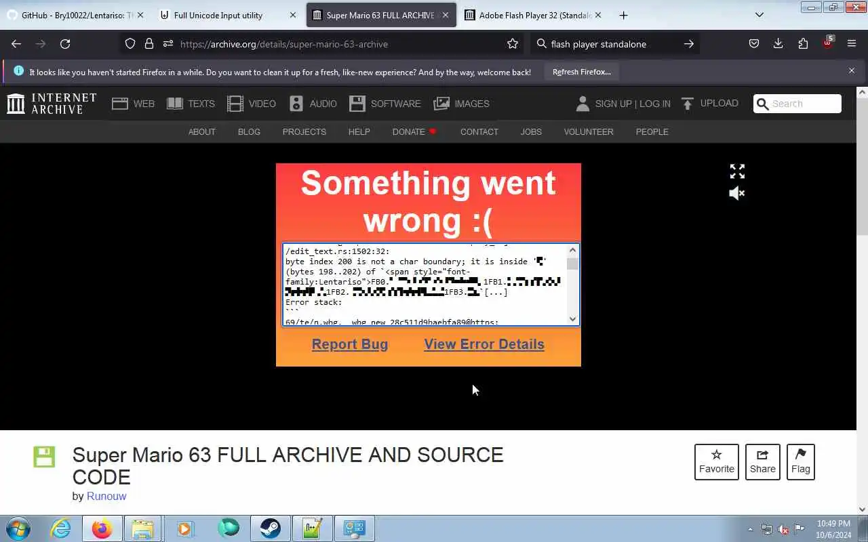
Task: Click the Flag button
Action: (801, 462)
